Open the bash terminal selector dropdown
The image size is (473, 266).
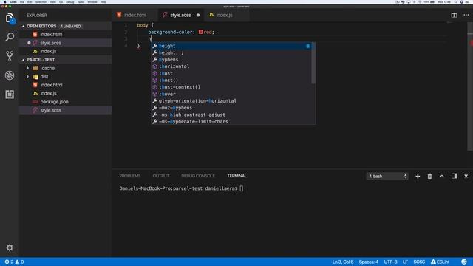coord(387,176)
